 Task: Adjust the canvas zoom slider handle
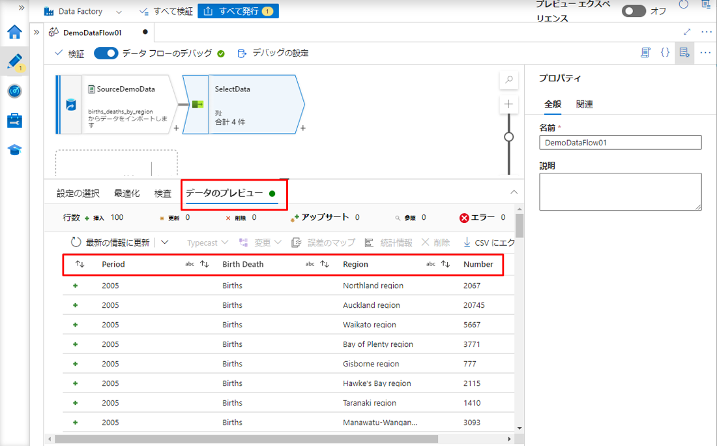pyautogui.click(x=509, y=137)
